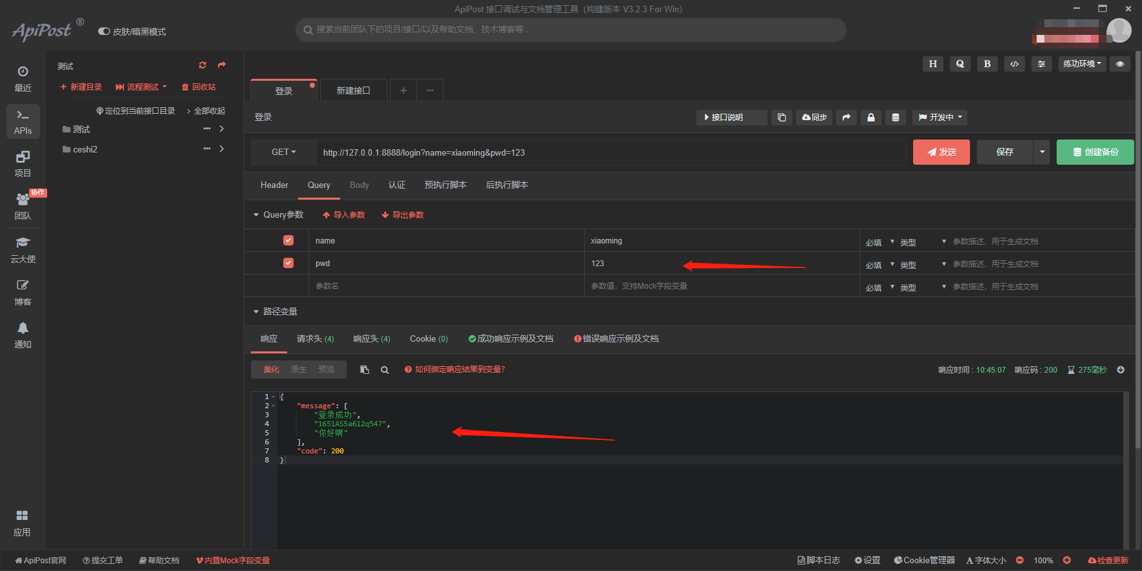Expand the 测试 folder chevron
This screenshot has height=571, width=1142.
[222, 129]
